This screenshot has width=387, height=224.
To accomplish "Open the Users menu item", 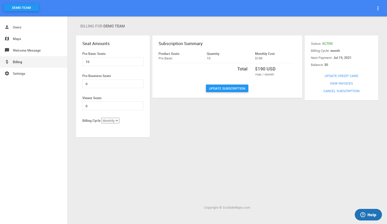I will click(x=17, y=27).
